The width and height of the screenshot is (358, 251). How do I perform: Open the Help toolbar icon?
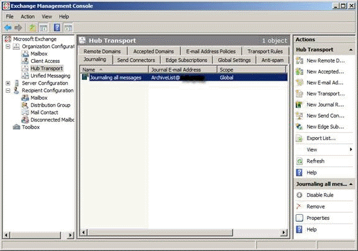(x=57, y=27)
